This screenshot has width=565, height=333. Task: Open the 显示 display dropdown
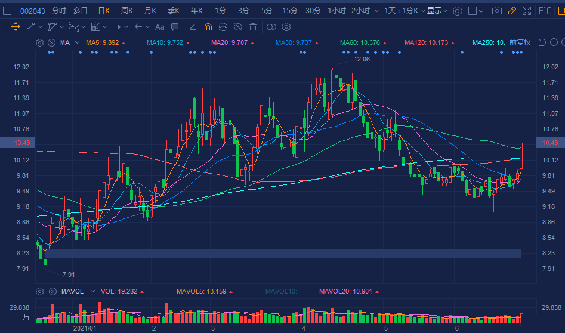437,11
